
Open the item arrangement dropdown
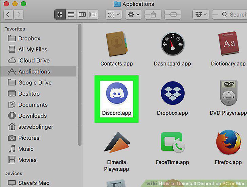coord(114,15)
